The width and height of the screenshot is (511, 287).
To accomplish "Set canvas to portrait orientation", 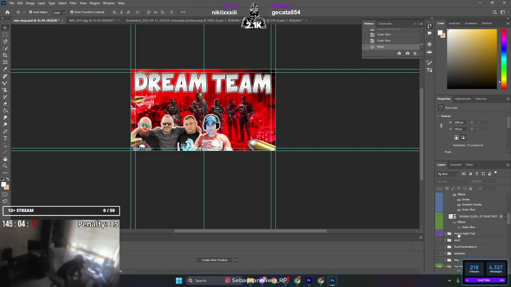I will point(456,138).
